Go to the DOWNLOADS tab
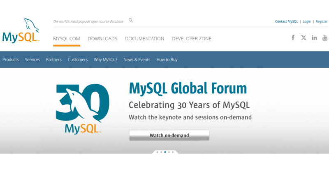Viewport: 329px width, 183px height. click(102, 39)
